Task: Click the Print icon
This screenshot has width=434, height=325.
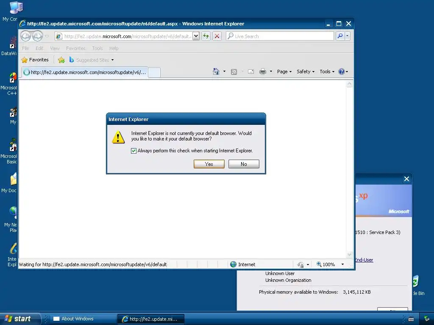Action: pos(263,72)
